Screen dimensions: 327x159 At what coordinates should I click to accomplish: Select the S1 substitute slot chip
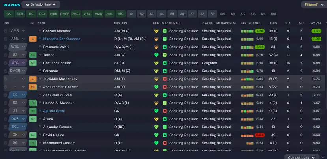tap(131, 14)
